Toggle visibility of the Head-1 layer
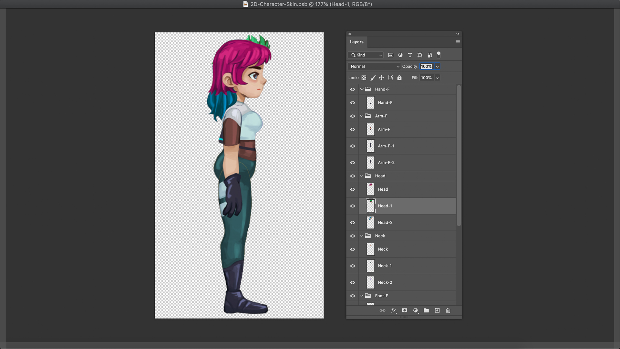 [x=353, y=206]
